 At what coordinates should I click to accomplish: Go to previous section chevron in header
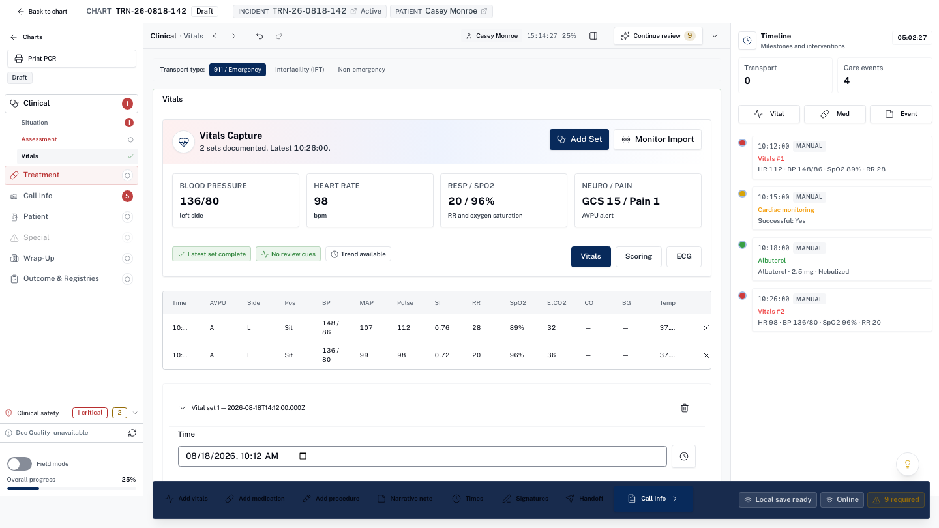[x=215, y=36]
